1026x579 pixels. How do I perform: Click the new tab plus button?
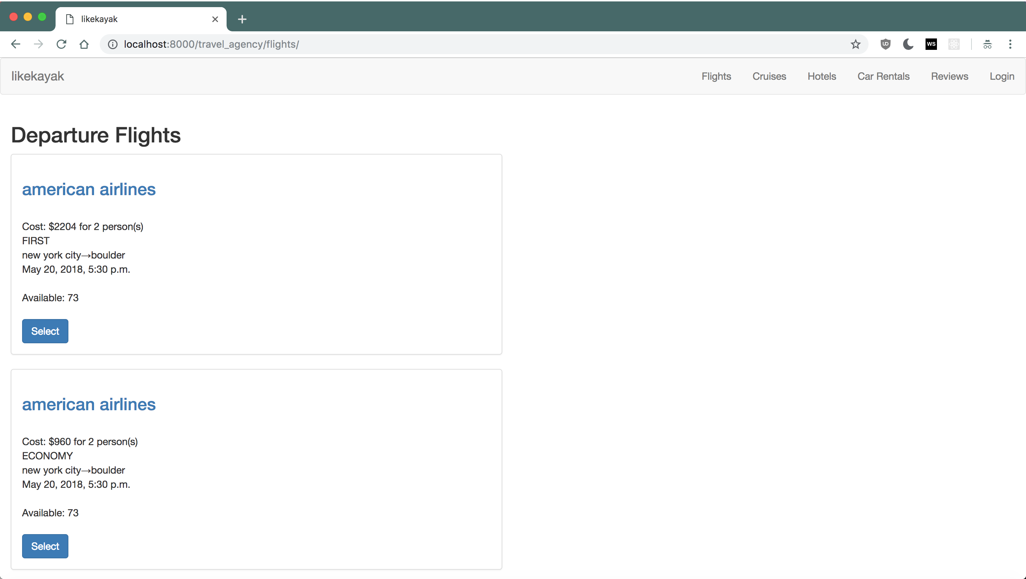[242, 19]
